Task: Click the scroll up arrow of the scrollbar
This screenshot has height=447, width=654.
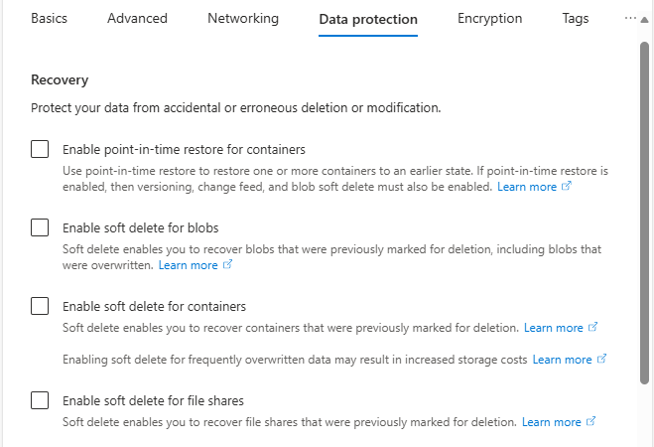Action: click(x=645, y=20)
